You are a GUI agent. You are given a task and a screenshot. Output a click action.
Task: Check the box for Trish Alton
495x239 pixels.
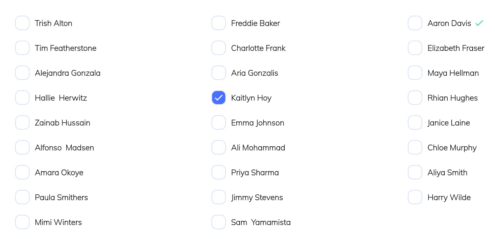pos(22,23)
